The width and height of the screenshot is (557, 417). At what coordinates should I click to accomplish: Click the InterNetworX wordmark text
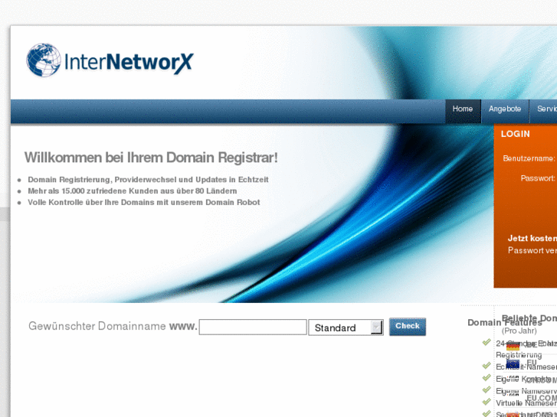(129, 63)
